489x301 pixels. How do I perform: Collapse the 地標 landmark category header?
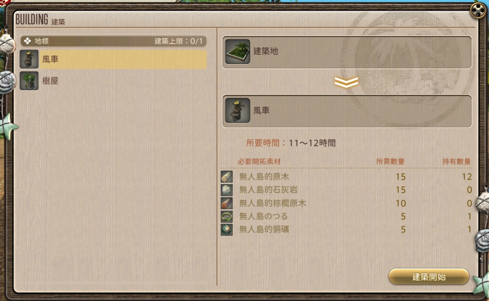point(113,41)
